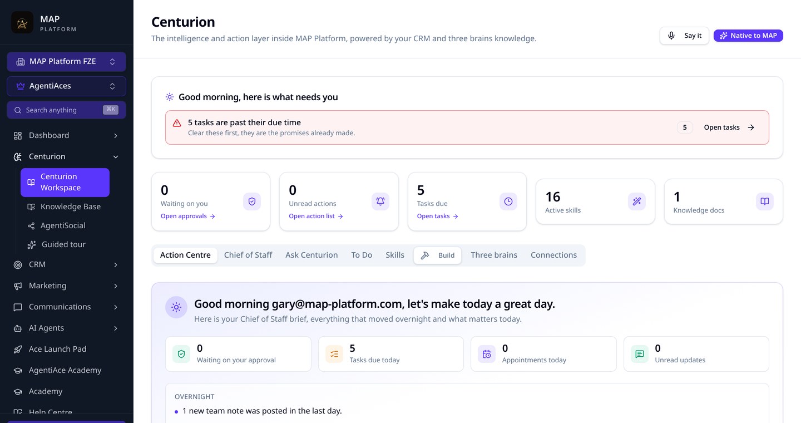Click the "1 new team note" overnight item

(262, 411)
